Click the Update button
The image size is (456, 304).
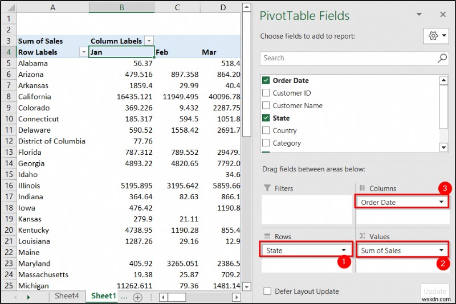(x=434, y=291)
